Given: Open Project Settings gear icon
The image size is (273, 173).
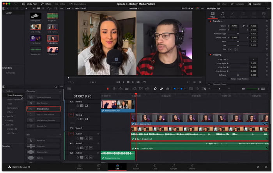Looking at the screenshot, I should (x=266, y=167).
